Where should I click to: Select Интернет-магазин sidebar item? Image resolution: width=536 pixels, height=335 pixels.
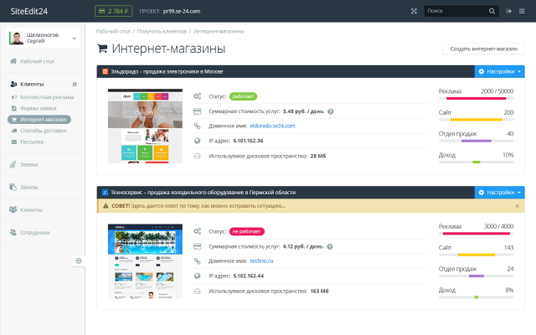(x=39, y=119)
